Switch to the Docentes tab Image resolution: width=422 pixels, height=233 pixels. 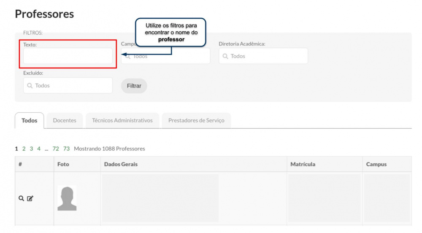pyautogui.click(x=65, y=121)
